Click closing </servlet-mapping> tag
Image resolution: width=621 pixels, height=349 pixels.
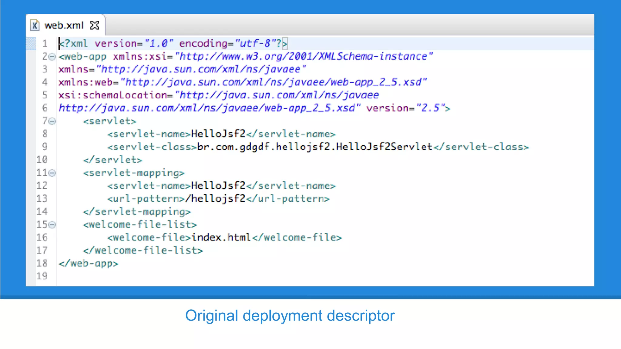pyautogui.click(x=137, y=211)
